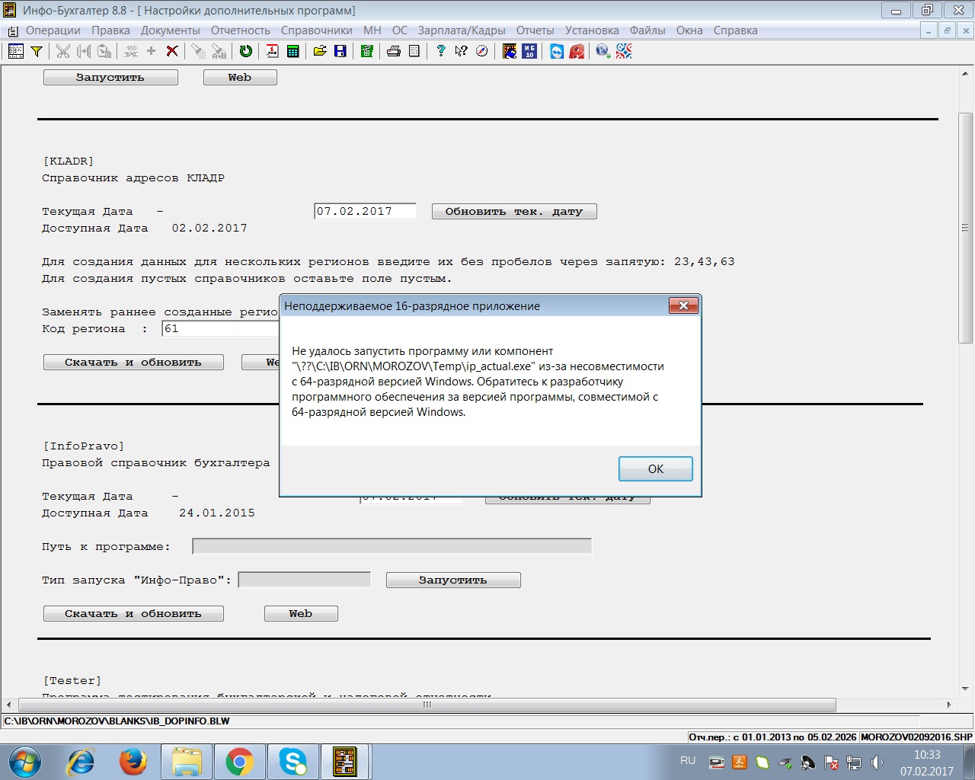This screenshot has height=780, width=975.
Task: Launch TeamViewer from the toolbar
Action: click(x=557, y=51)
